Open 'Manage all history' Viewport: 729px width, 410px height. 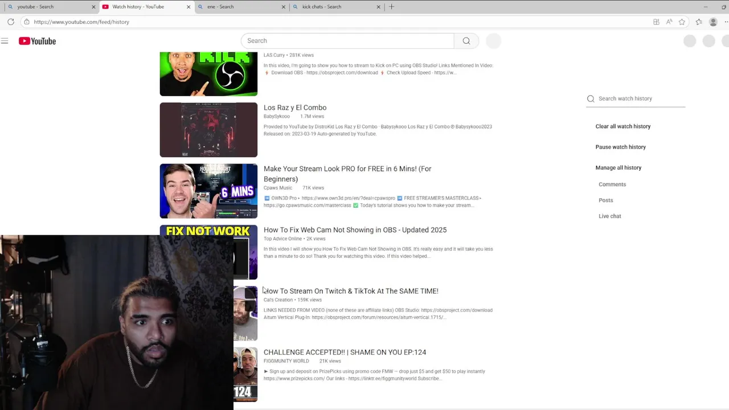coord(619,167)
